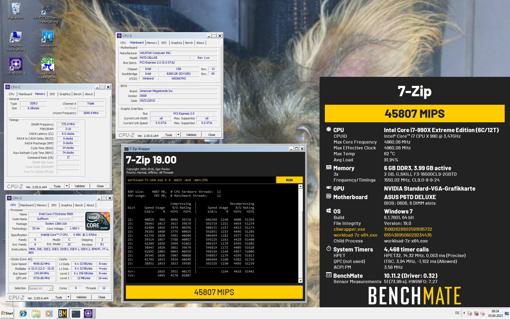The width and height of the screenshot is (510, 319).
Task: Open Graphics tab in Memory CPU-Z window
Action: click(65, 94)
